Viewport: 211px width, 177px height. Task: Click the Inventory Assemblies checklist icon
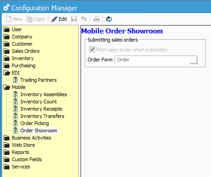coord(15,94)
